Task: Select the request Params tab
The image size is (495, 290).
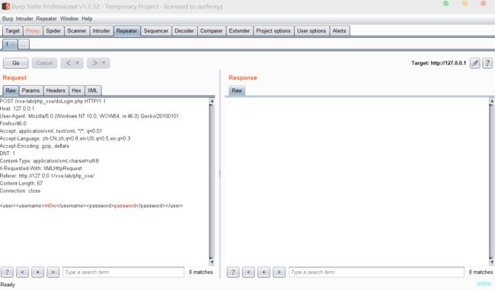Action: [x=31, y=90]
